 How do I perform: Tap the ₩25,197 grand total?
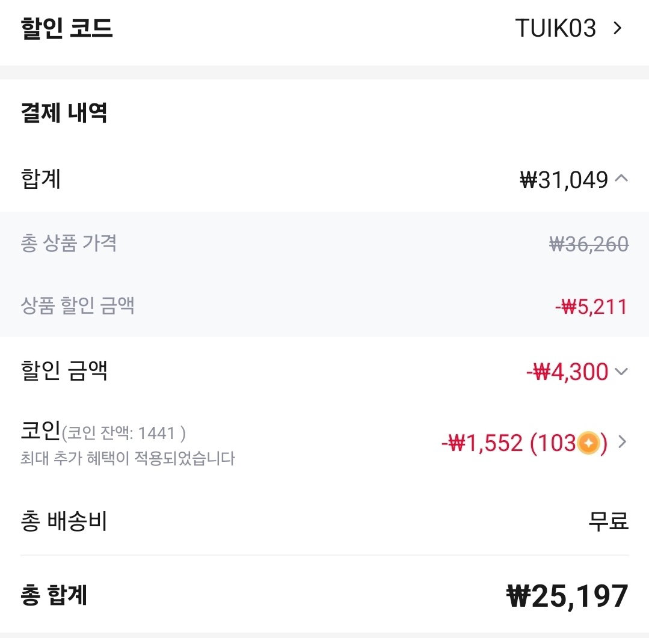coord(567,597)
